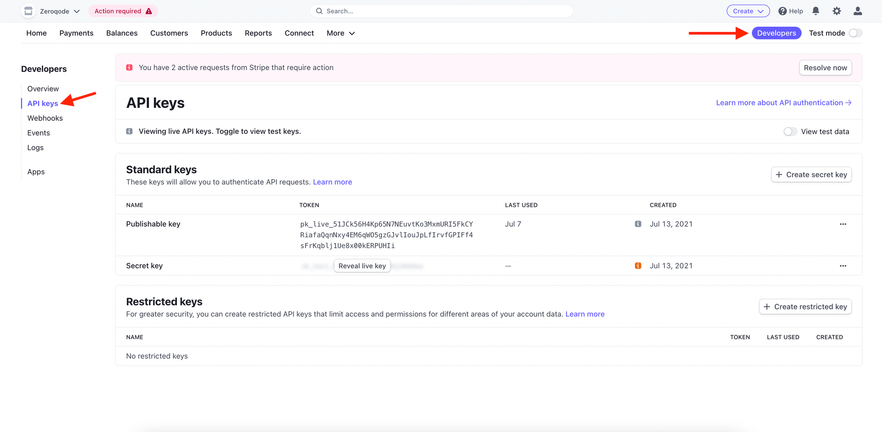Open the Payments tab
882x432 pixels.
click(x=76, y=33)
